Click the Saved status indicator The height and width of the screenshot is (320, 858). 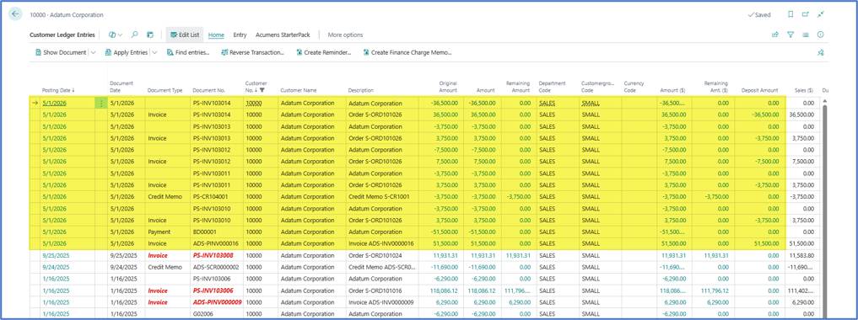[759, 15]
